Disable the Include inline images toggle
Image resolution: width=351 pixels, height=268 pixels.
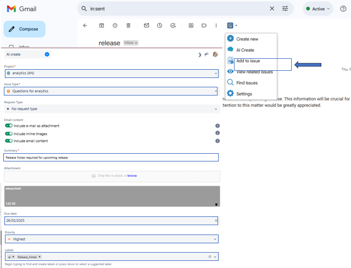(9, 133)
